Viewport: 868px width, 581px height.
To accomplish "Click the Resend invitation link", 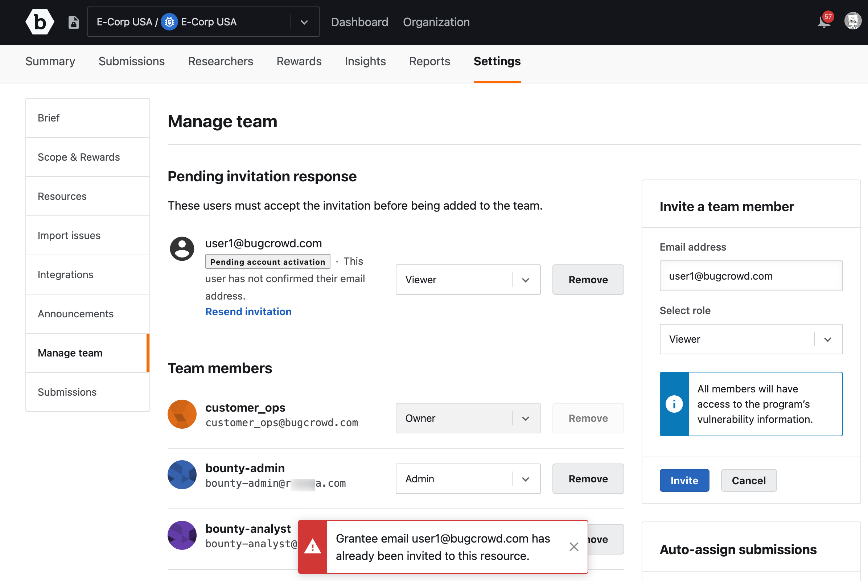I will (x=248, y=311).
